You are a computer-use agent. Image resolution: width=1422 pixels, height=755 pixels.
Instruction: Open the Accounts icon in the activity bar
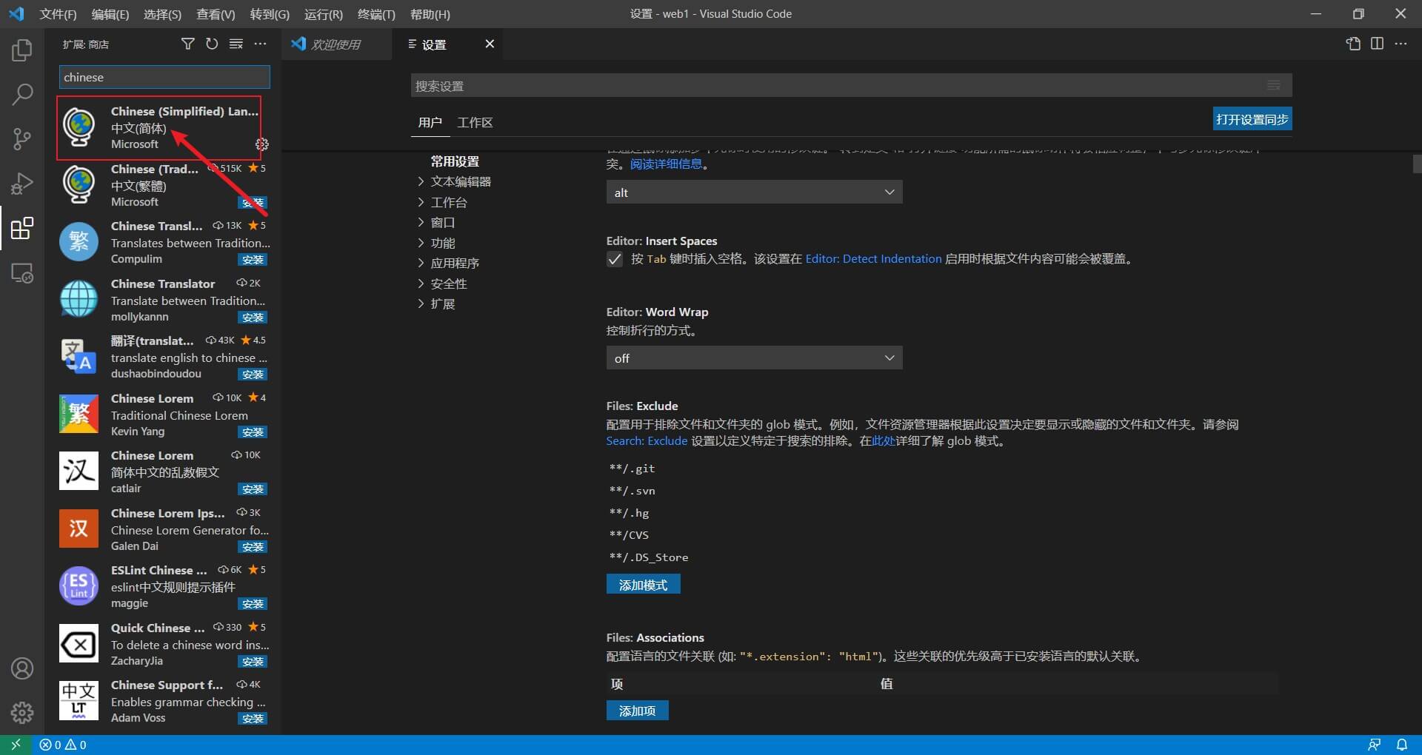click(22, 668)
